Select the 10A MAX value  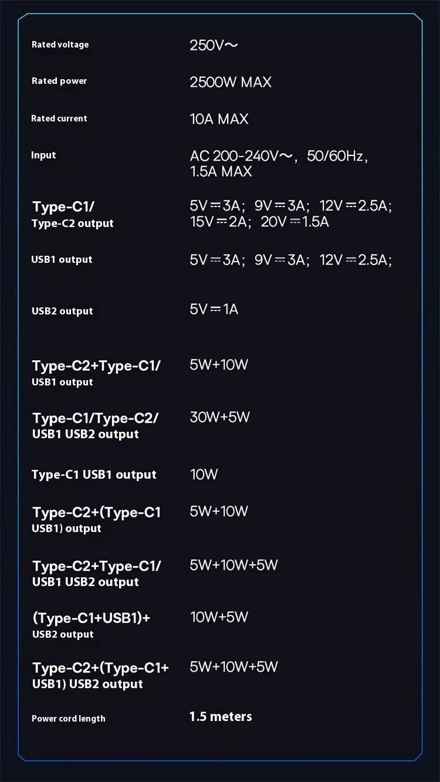(219, 119)
